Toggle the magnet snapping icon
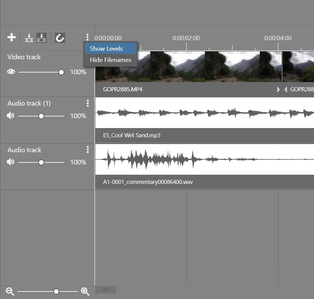 (x=60, y=38)
